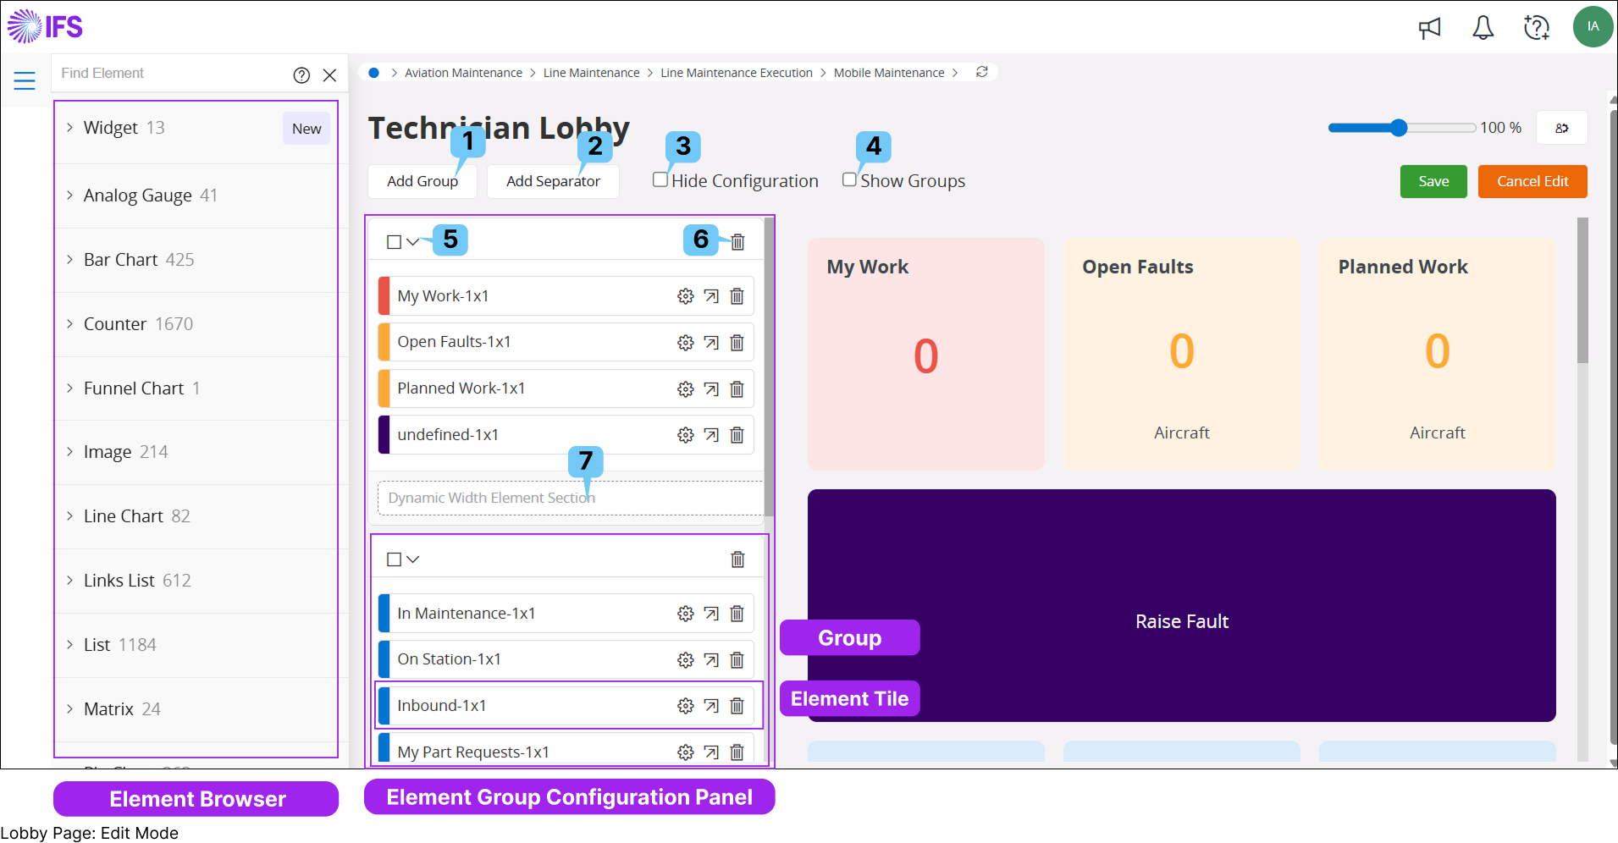Enable the Show Groups checkbox
1618x843 pixels.
click(849, 179)
